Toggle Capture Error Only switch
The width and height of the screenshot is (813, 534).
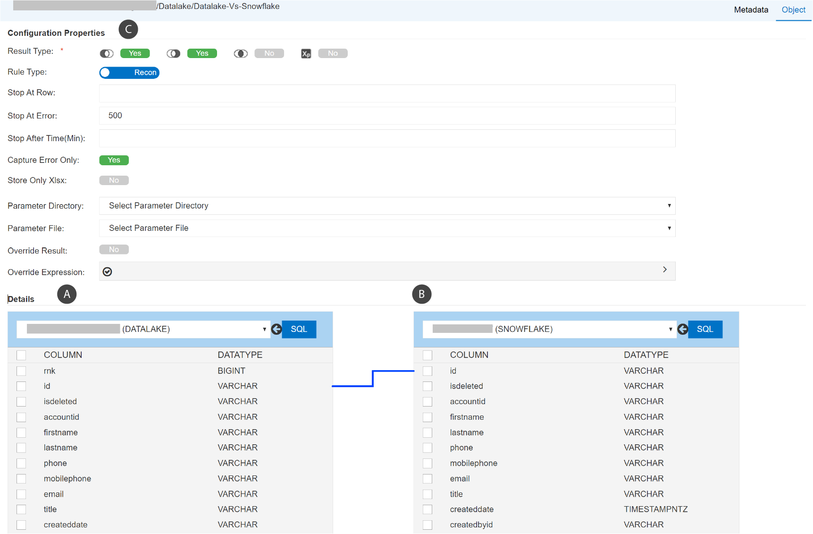click(x=114, y=160)
